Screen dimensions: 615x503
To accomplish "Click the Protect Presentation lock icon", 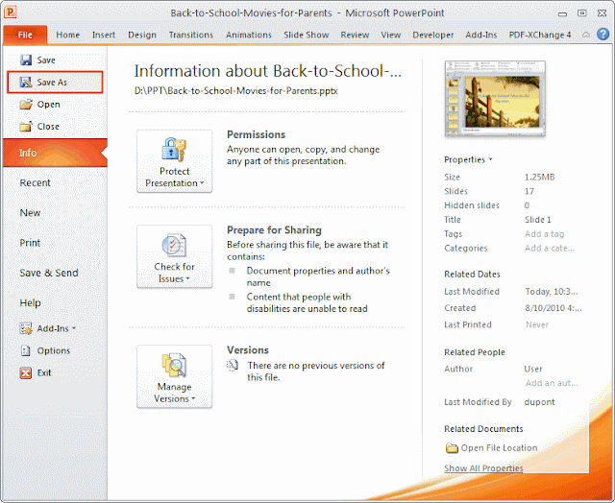I will point(174,150).
